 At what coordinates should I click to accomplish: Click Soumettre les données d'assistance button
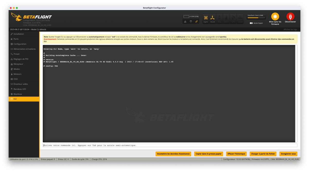(x=173, y=154)
